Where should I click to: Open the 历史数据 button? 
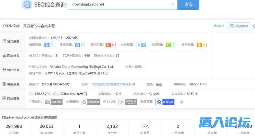(x=239, y=26)
